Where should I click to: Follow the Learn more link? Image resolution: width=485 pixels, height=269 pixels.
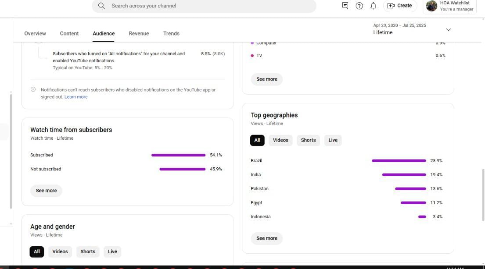coord(76,97)
